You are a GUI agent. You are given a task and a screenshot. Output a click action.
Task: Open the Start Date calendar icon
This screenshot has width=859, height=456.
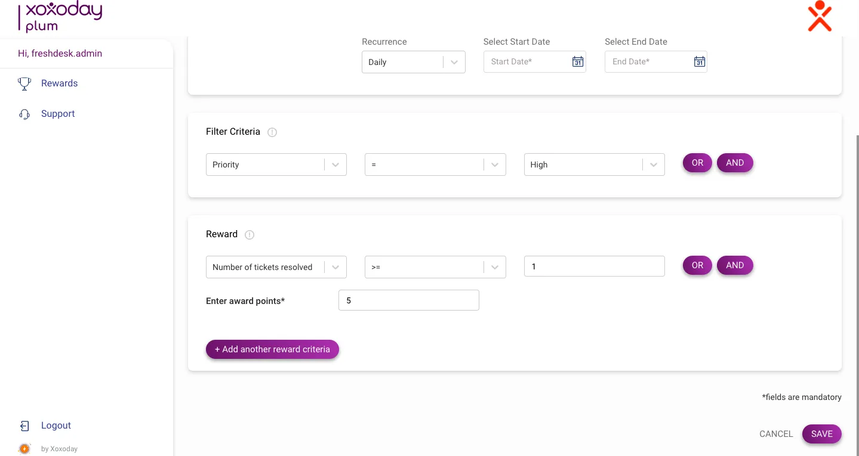coord(577,61)
